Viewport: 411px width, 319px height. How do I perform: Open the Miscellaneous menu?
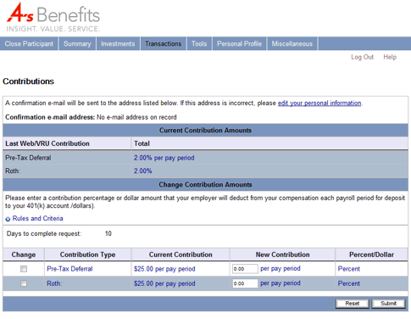[x=292, y=44]
